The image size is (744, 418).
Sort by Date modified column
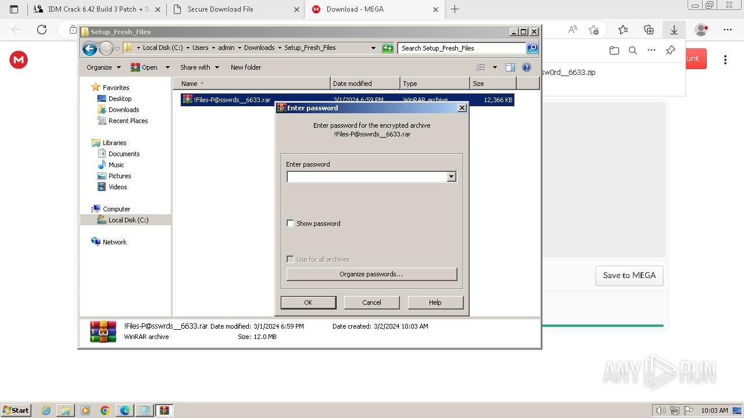click(x=365, y=84)
